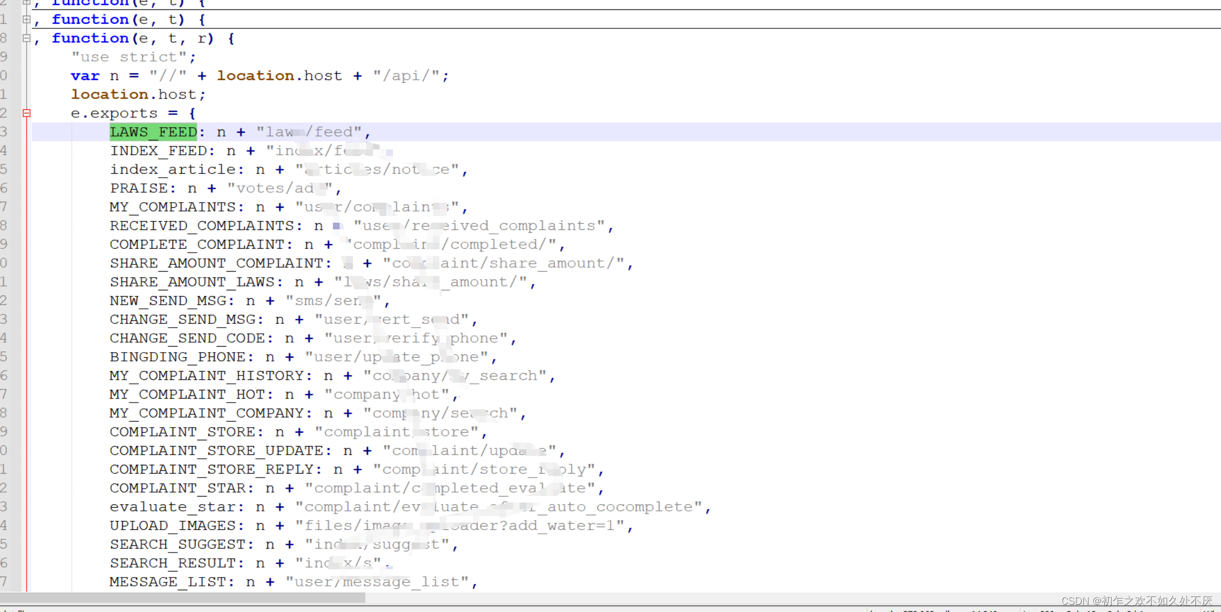This screenshot has height=612, width=1221.
Task: Click the COMPLAINT_STORE_UPDATE key
Action: point(216,451)
